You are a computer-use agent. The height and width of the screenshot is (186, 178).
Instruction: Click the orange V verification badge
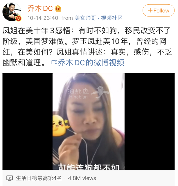pyautogui.click(x=19, y=19)
